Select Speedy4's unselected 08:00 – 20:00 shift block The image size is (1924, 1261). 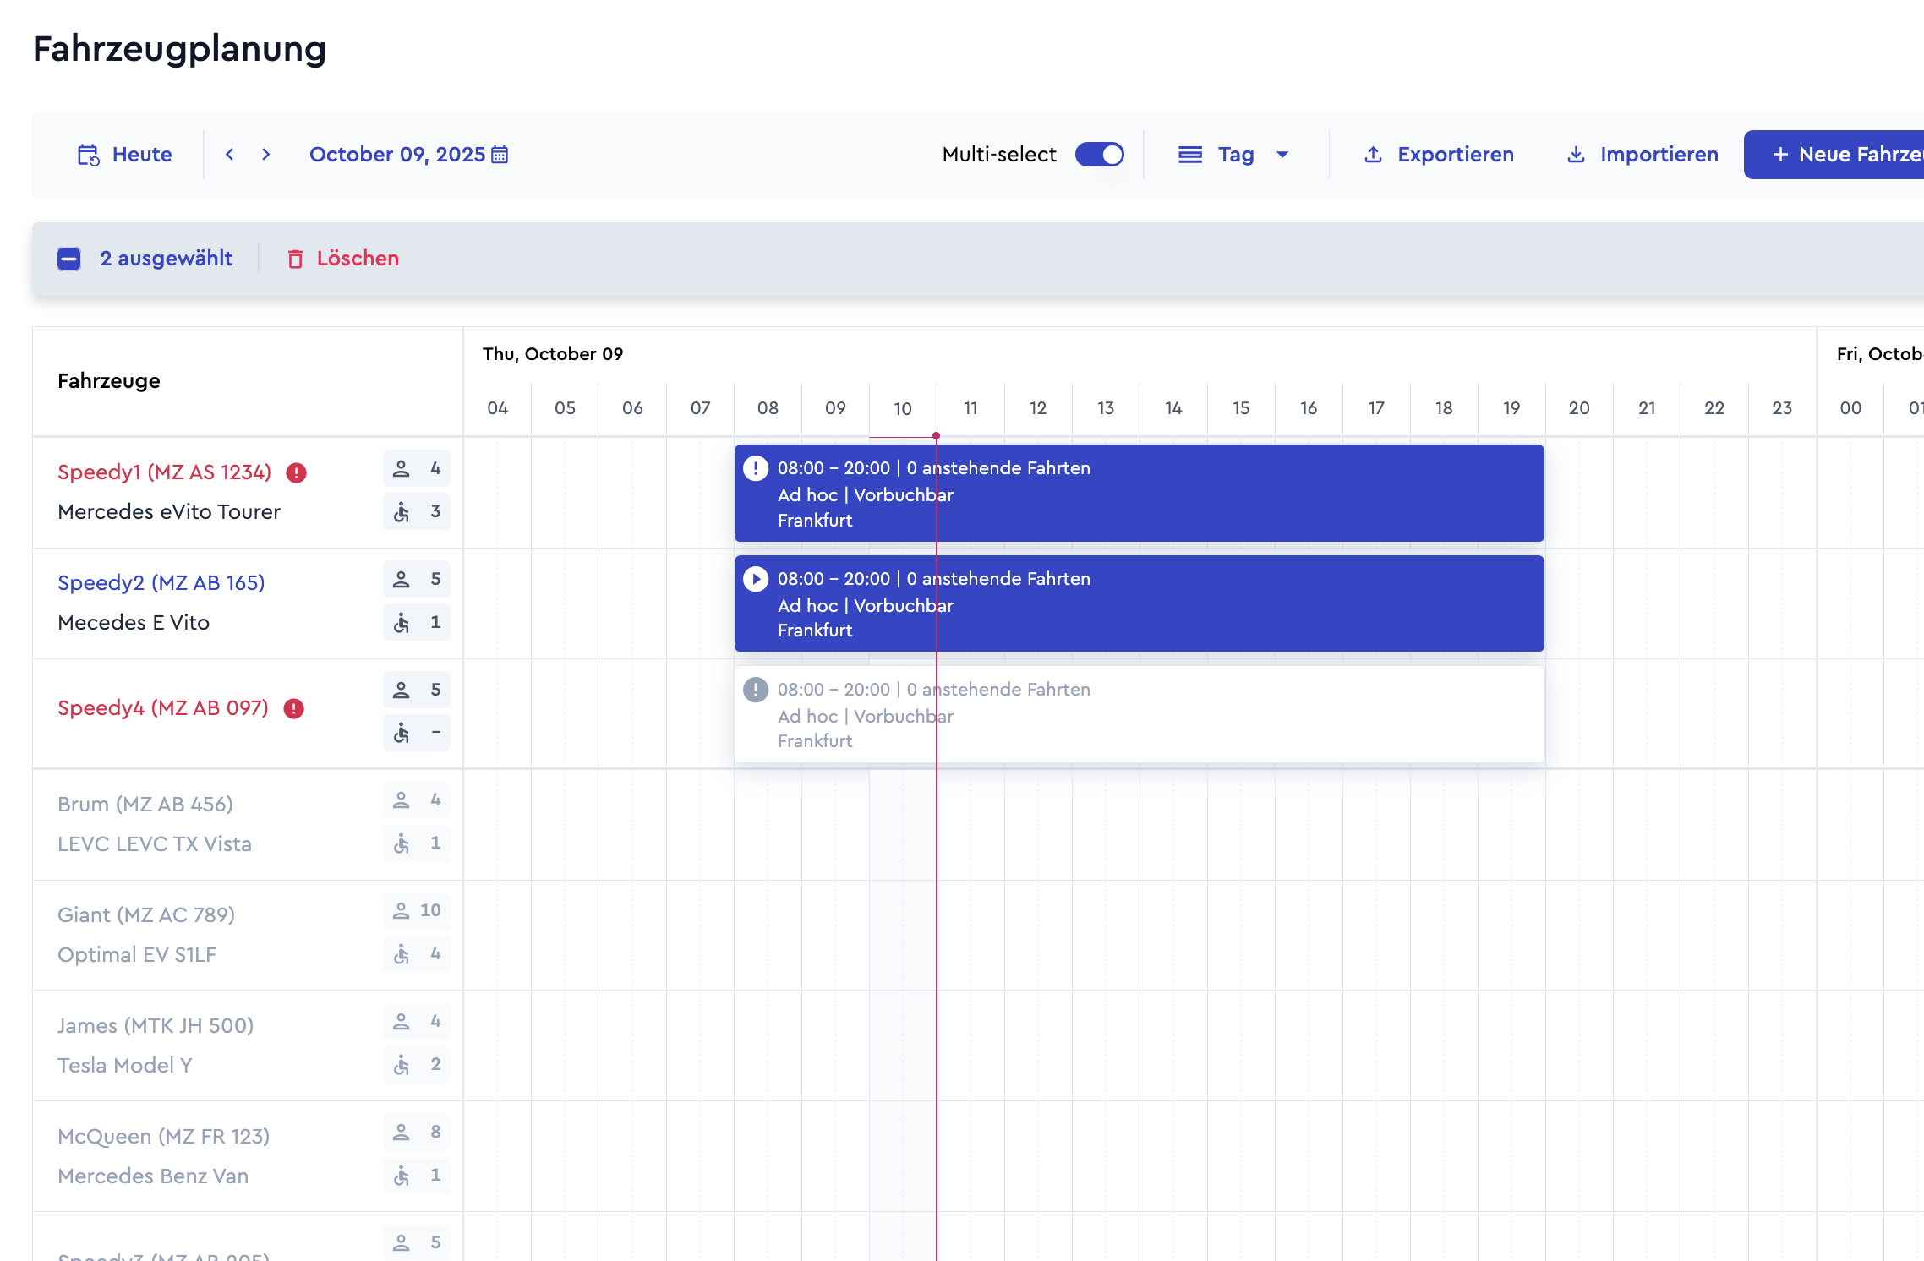point(1139,715)
